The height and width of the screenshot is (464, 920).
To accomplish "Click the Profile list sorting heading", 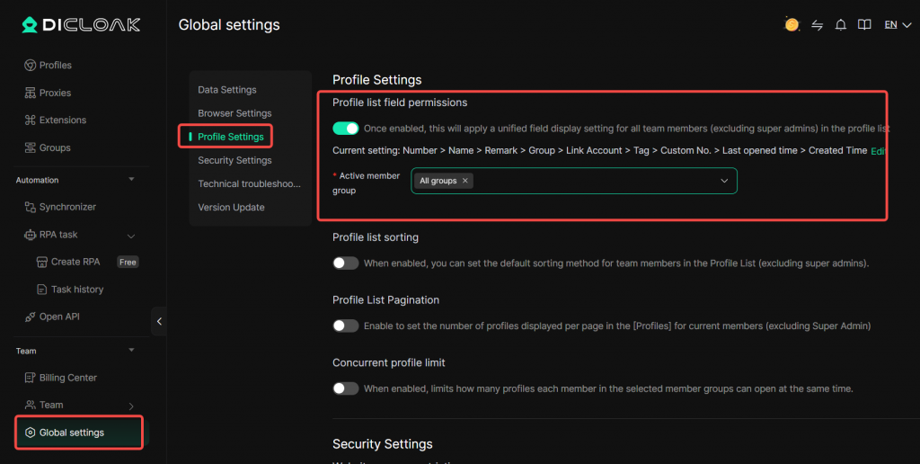I will tap(376, 237).
